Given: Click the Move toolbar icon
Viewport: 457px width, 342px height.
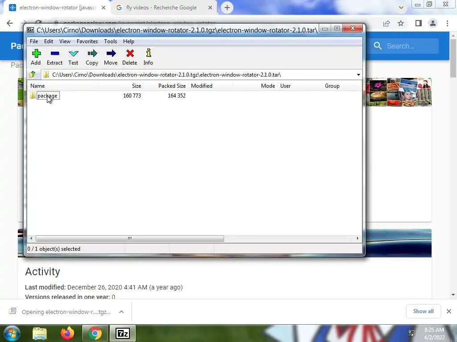Looking at the screenshot, I should coord(111,57).
